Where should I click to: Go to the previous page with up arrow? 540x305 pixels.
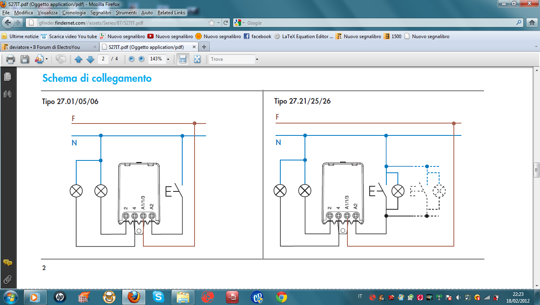[x=78, y=59]
